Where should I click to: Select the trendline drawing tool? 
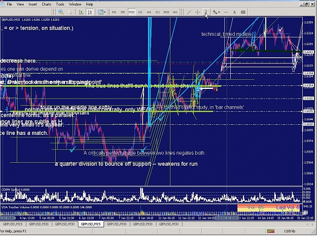coord(189,12)
